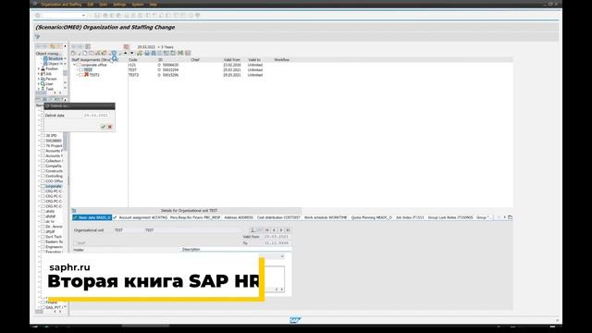Cancel the Delimit dialog with red X
This screenshot has height=333, width=592.
[x=110, y=127]
